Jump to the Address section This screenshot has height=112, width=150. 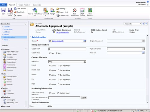[7, 32]
